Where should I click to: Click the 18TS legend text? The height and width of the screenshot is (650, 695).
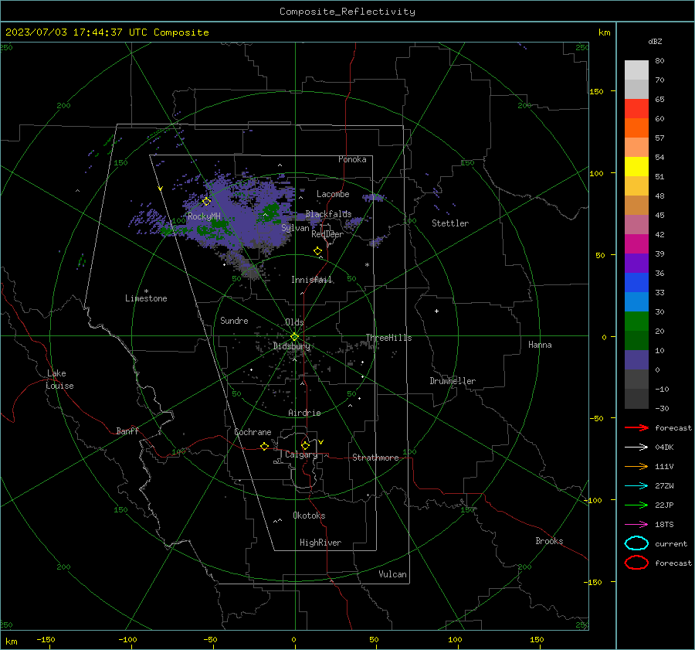coord(664,525)
